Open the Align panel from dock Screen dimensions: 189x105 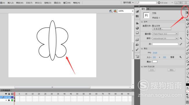click(137, 23)
